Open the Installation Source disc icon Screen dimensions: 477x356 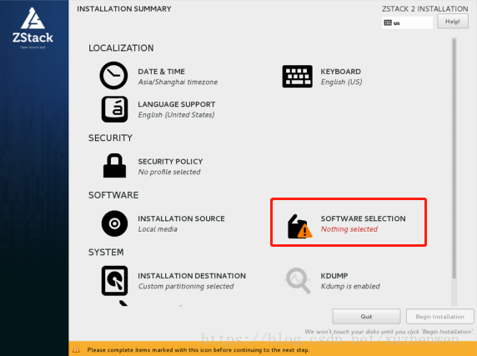pyautogui.click(x=114, y=223)
